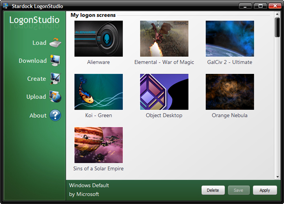The height and width of the screenshot is (204, 284).
Task: Click the Load label in sidebar
Action: click(40, 43)
